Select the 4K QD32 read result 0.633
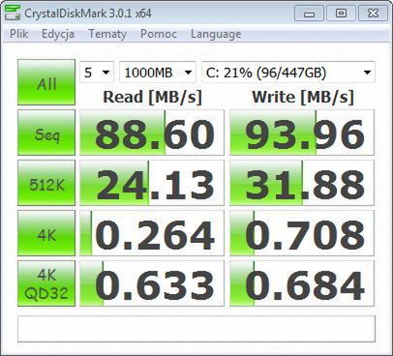Screen dimensions: 393x356 pos(152,283)
